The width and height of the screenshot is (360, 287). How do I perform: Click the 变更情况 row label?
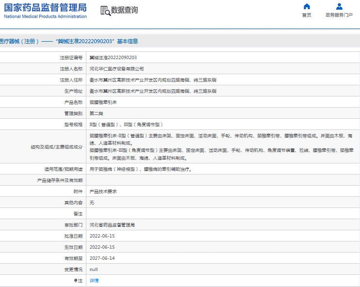coord(73,270)
